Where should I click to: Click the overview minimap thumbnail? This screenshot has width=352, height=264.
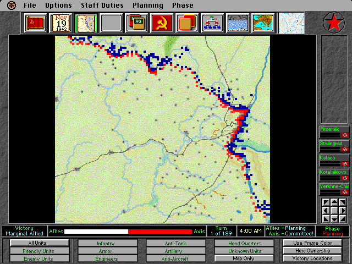click(291, 23)
